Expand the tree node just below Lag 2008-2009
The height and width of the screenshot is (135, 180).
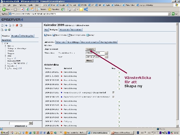tap(5, 66)
